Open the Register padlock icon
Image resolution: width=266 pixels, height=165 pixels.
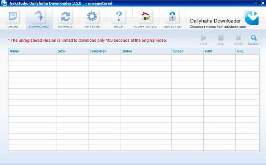tap(172, 17)
